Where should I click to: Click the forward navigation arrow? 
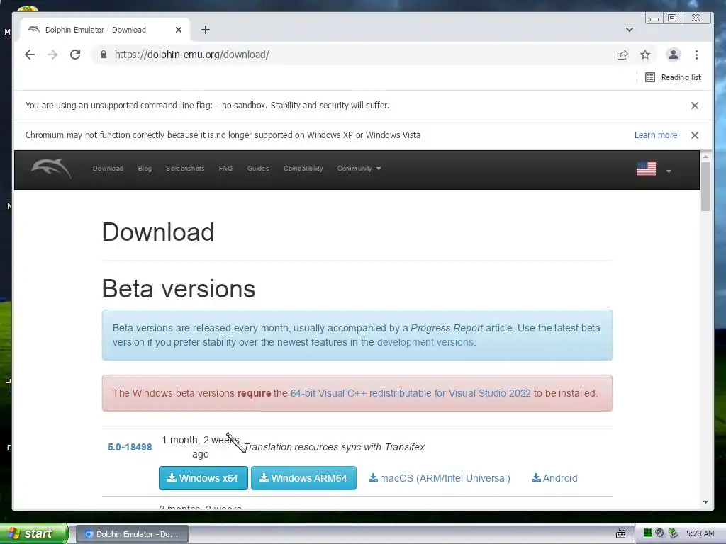pos(52,55)
